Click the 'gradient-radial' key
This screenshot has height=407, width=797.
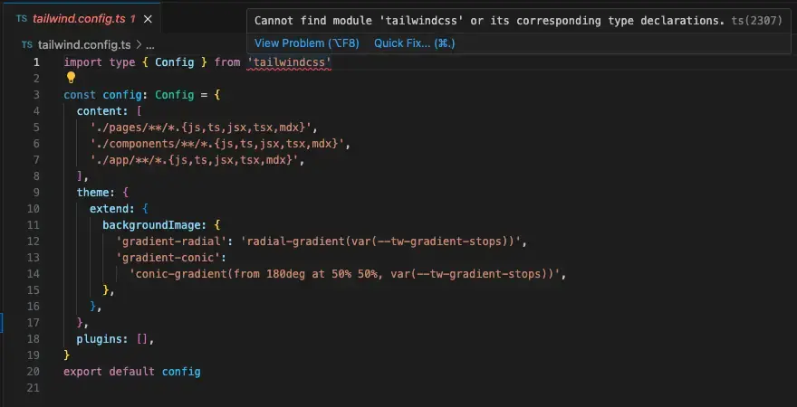click(x=171, y=241)
